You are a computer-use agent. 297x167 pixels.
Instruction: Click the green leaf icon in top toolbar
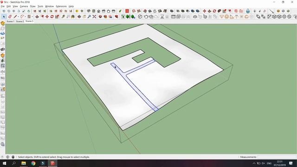120,11
